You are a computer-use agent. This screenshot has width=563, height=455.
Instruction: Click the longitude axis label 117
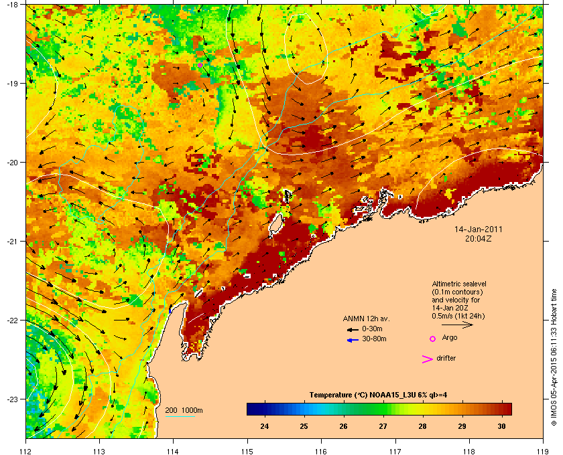click(x=395, y=451)
